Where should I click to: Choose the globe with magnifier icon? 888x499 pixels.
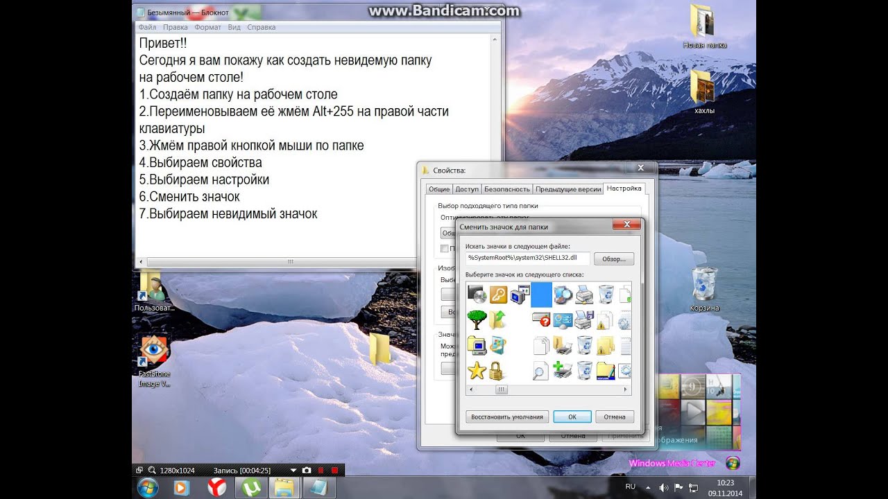coord(563,295)
